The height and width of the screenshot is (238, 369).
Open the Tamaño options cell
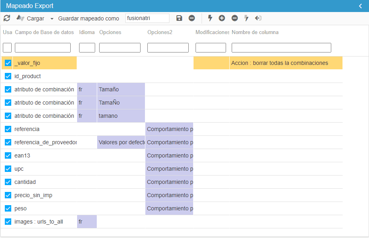point(120,89)
